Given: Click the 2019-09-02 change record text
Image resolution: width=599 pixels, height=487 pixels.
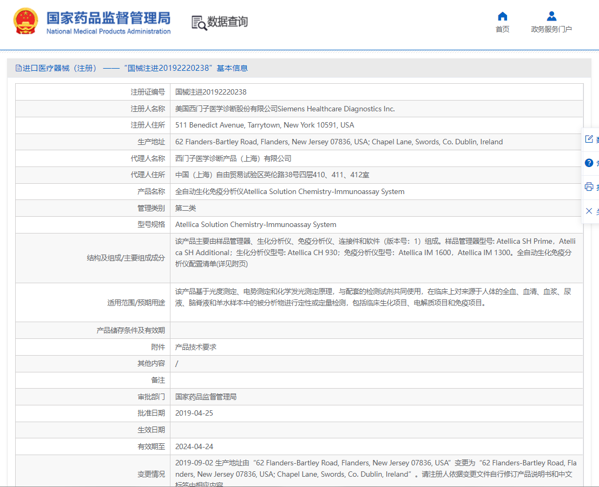Looking at the screenshot, I should coord(376,473).
